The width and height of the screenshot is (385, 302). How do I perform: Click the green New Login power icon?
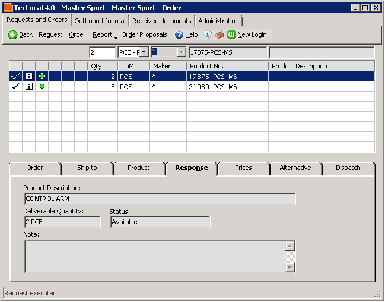coord(231,35)
